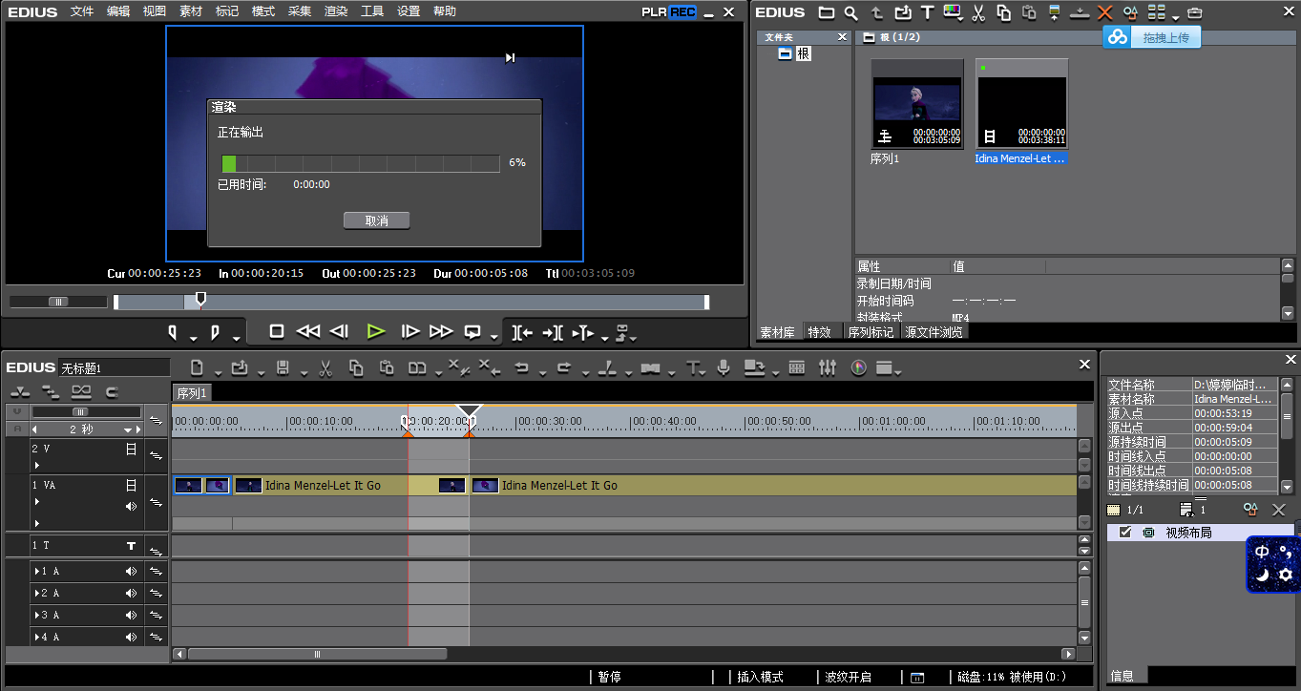Click the player shuttle slider
The height and width of the screenshot is (691, 1301).
click(58, 302)
